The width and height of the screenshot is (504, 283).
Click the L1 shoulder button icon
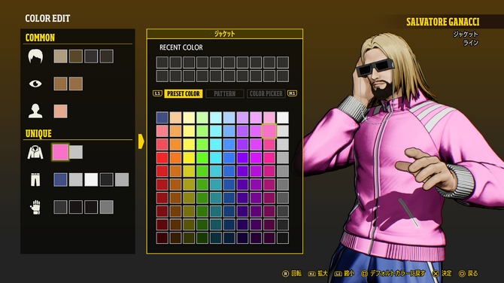click(x=157, y=93)
